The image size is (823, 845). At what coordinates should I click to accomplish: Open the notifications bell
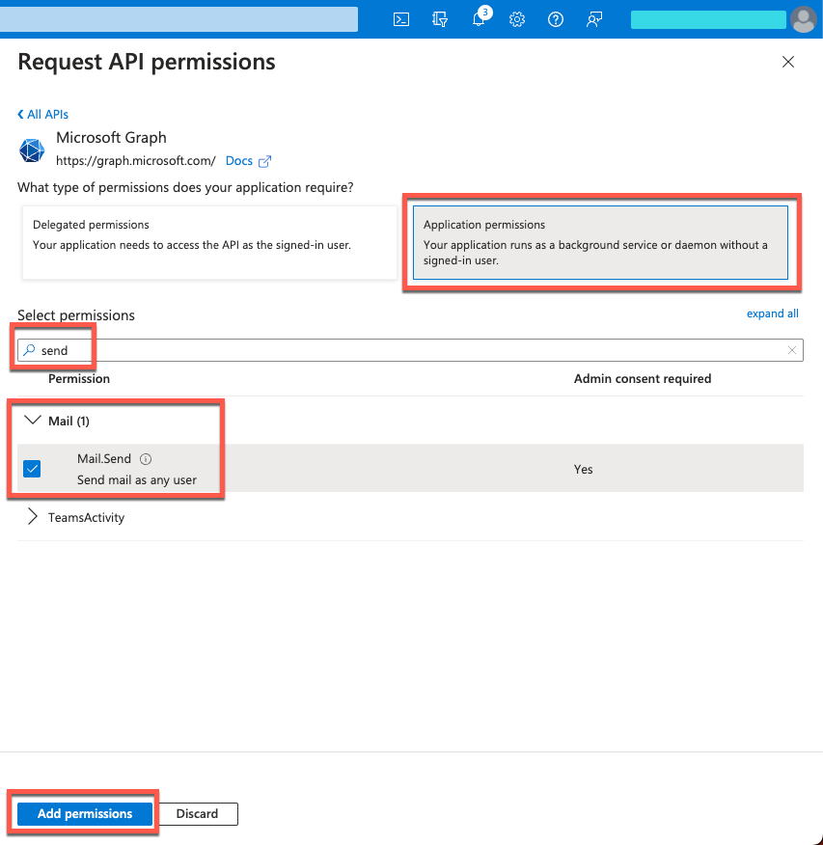(478, 18)
